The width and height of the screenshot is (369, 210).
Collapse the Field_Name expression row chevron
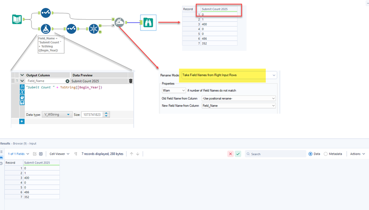(22, 81)
